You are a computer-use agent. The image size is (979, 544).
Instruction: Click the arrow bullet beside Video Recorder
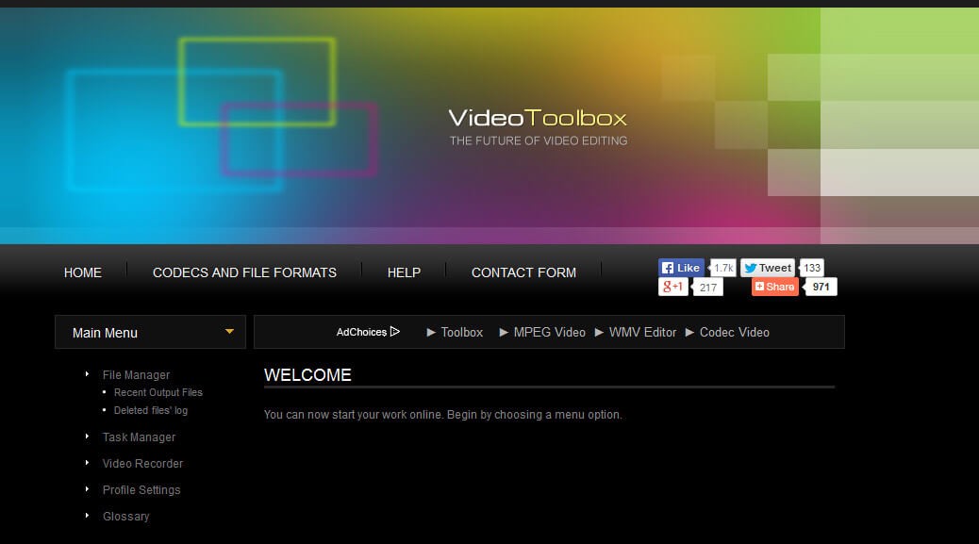(x=88, y=463)
